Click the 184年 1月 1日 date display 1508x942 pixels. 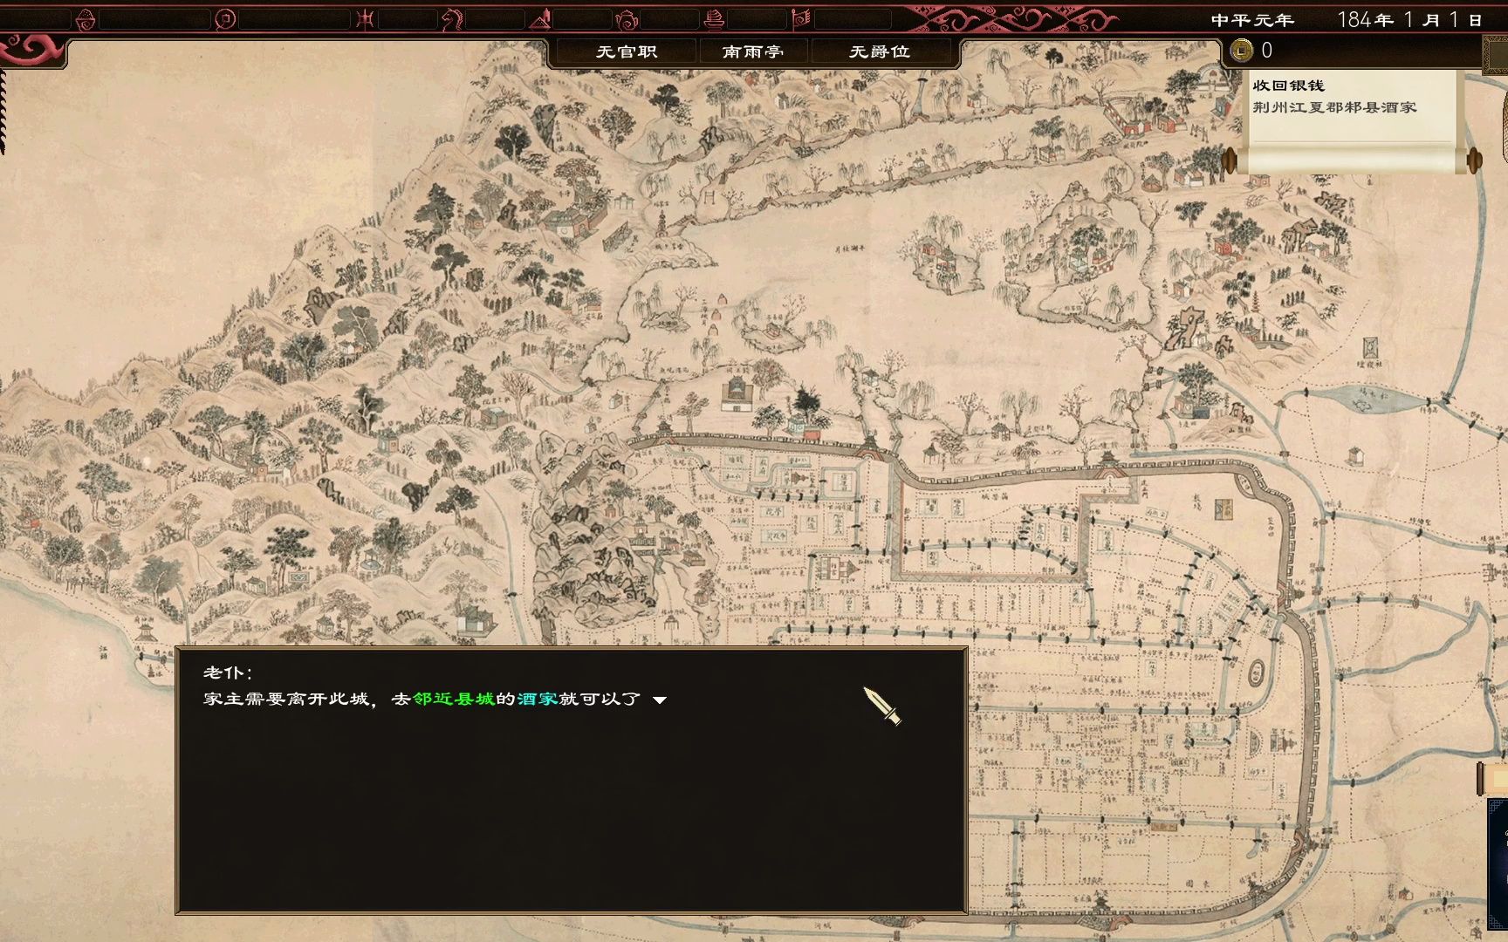(x=1409, y=20)
